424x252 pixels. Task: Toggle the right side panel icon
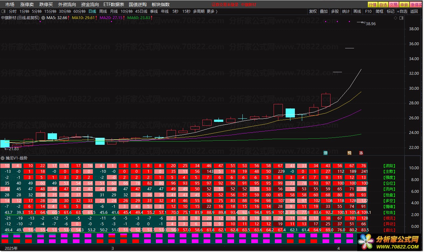(401, 18)
